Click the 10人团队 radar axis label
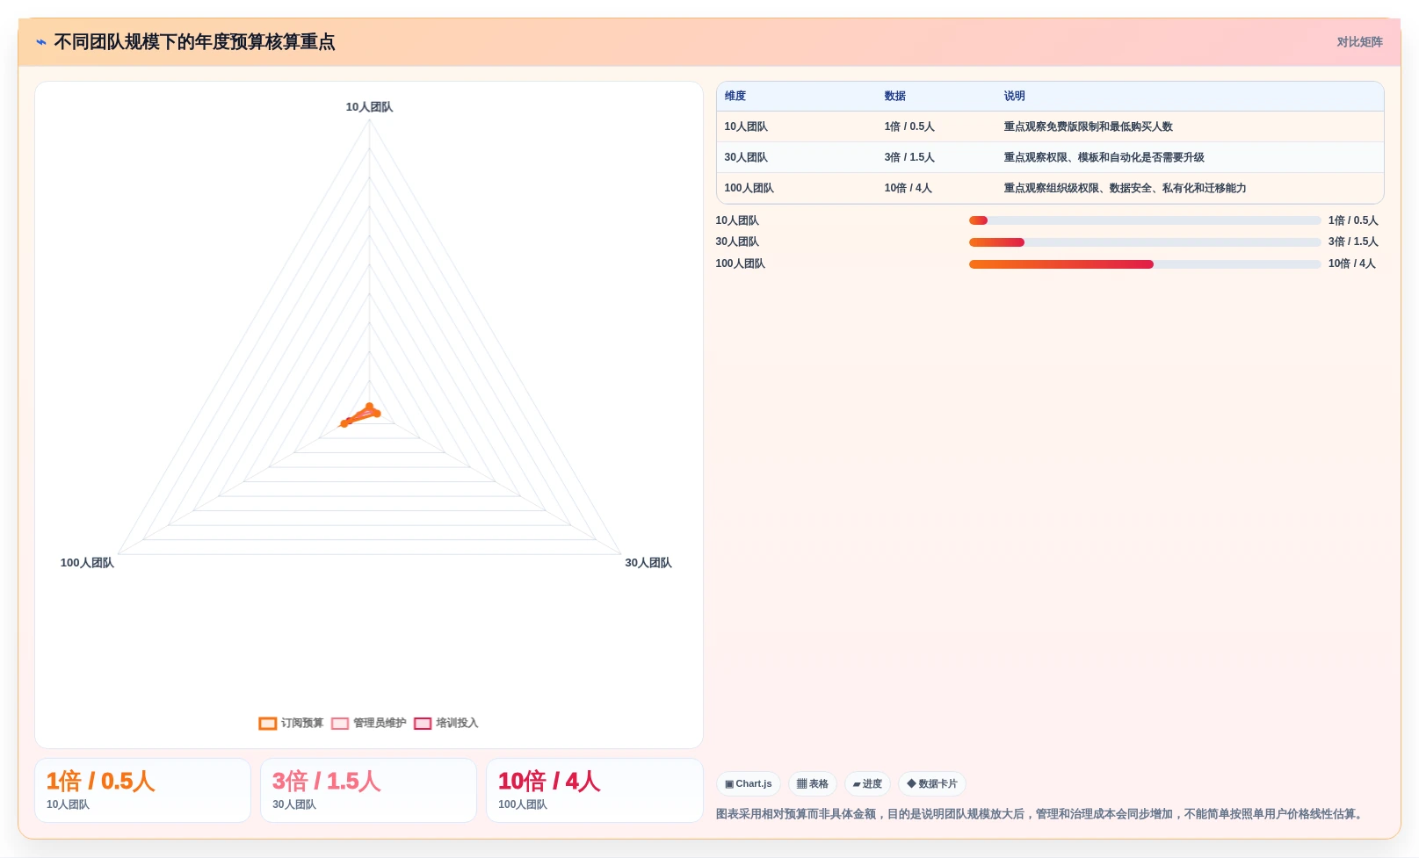Screen dimensions: 1419x858 point(369,107)
